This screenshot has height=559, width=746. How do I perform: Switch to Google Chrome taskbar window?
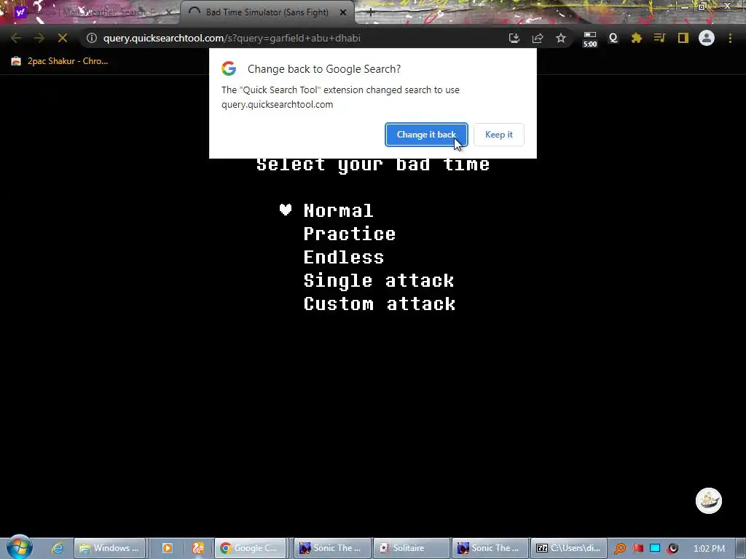(x=251, y=548)
